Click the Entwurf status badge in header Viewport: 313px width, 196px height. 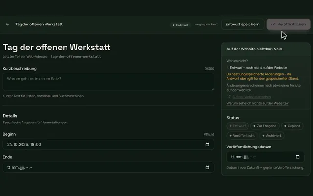click(x=180, y=25)
